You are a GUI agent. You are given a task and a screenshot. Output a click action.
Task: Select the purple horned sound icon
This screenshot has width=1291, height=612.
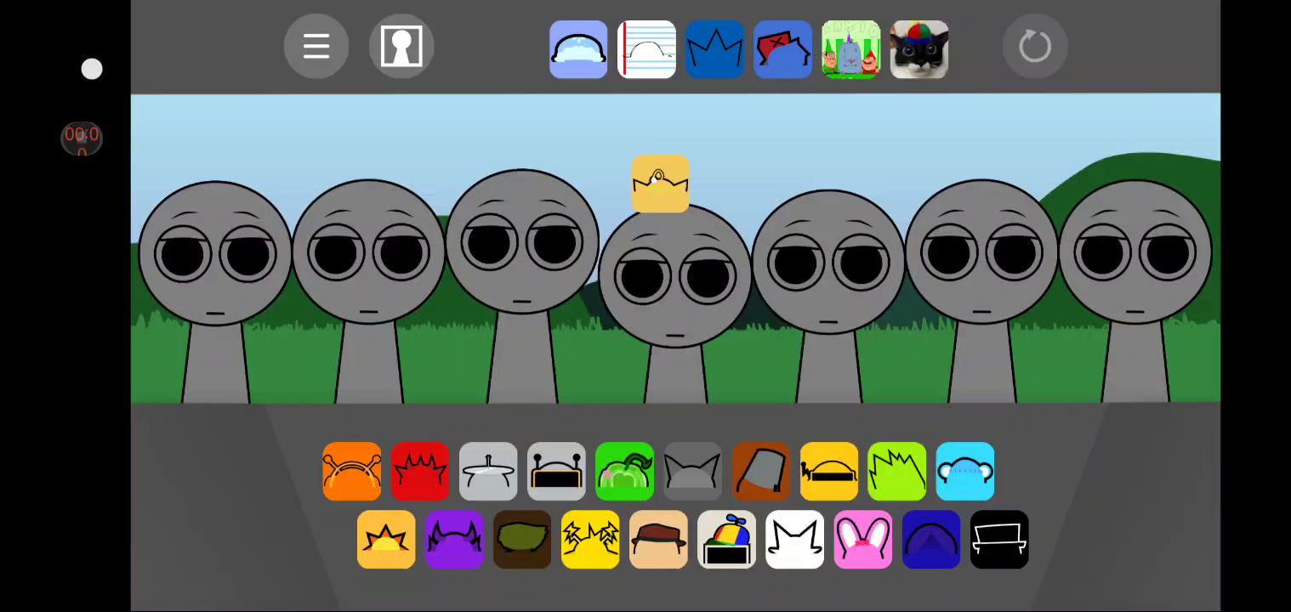click(454, 540)
